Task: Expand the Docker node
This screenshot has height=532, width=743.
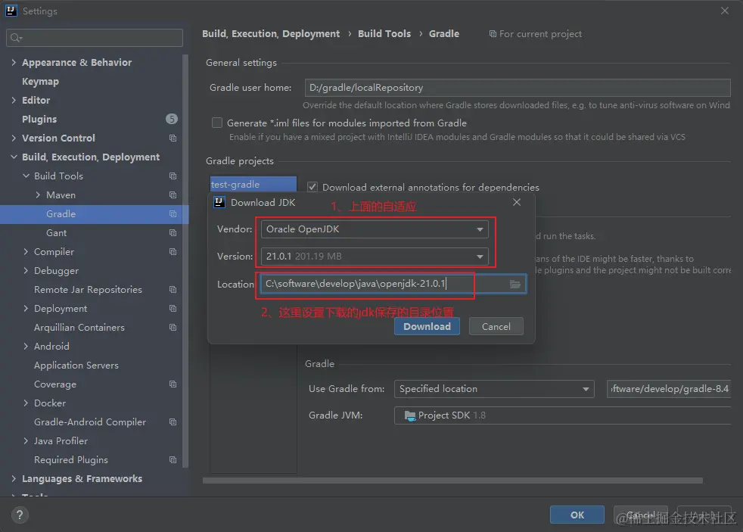Action: [26, 403]
